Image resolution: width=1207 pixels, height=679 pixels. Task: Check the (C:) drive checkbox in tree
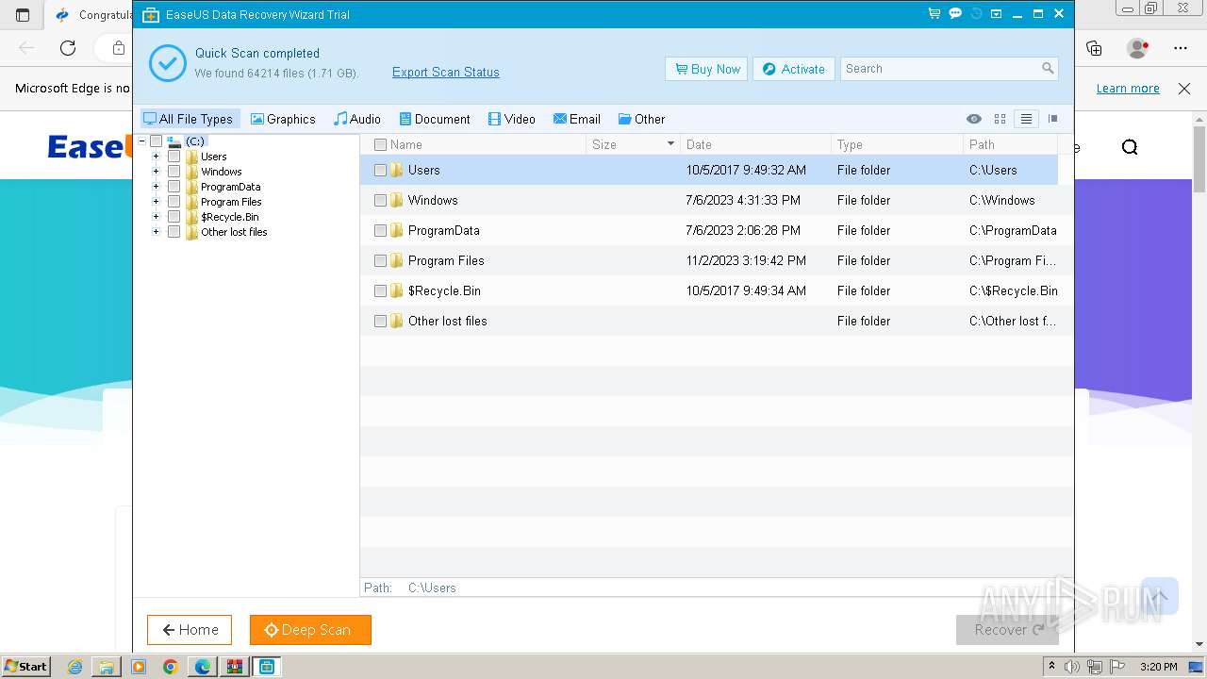pos(156,141)
